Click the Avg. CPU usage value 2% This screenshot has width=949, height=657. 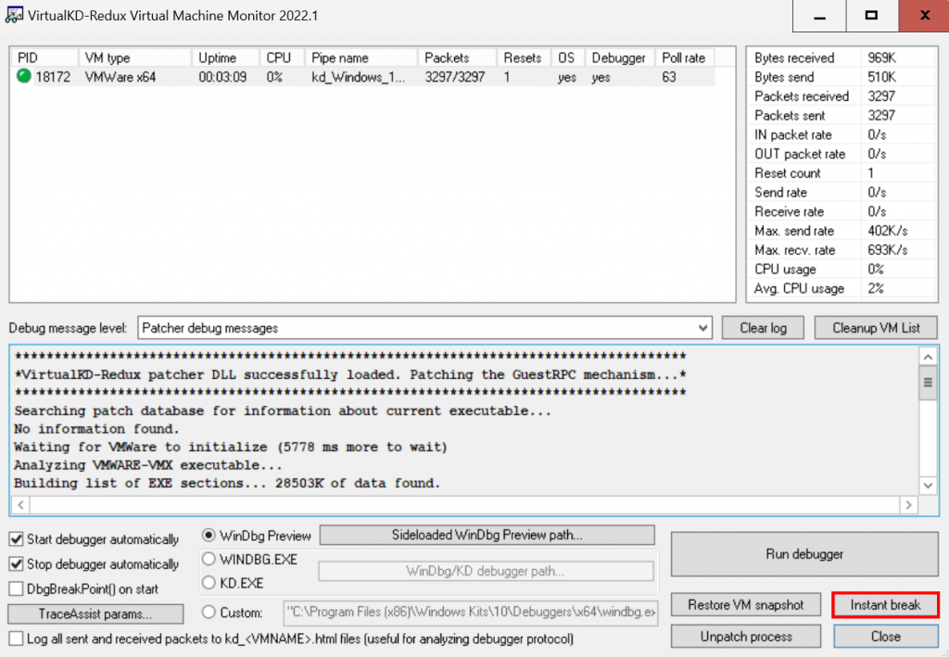tap(876, 288)
